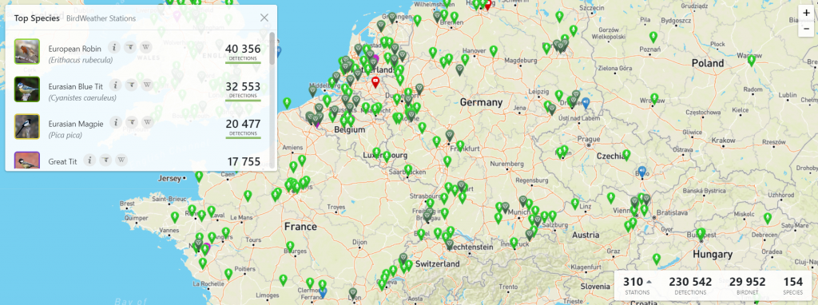Open Wikipedia link for European Robin
This screenshot has width=818, height=305.
pyautogui.click(x=147, y=47)
